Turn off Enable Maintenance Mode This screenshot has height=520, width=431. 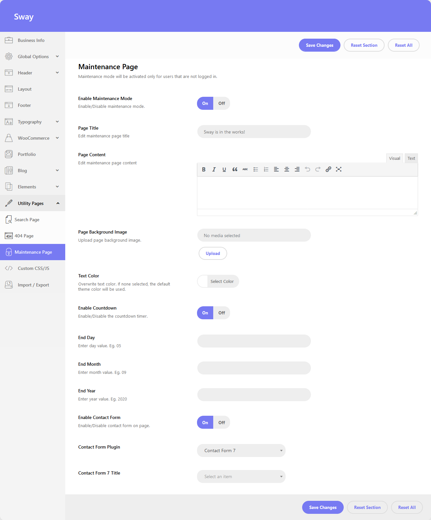(x=221, y=103)
